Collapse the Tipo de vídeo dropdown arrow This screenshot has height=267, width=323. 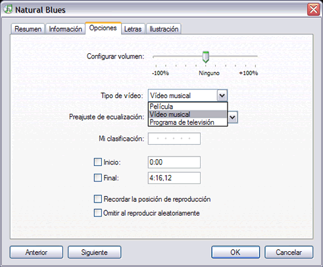(222, 95)
